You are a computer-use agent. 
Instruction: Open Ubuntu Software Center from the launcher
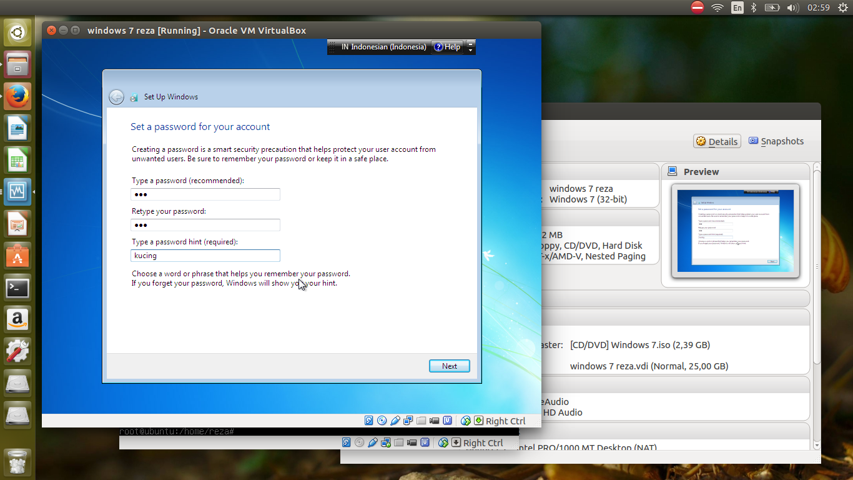(x=17, y=256)
